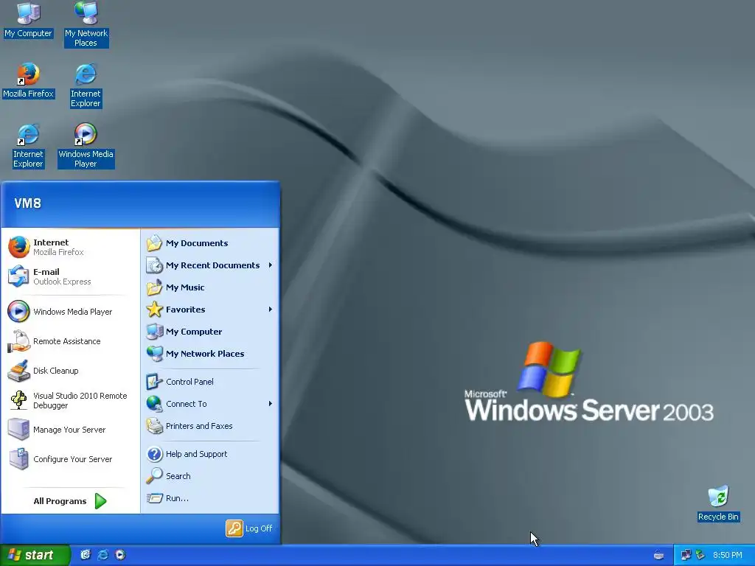Launch Media Player from Quick Launch

(120, 555)
